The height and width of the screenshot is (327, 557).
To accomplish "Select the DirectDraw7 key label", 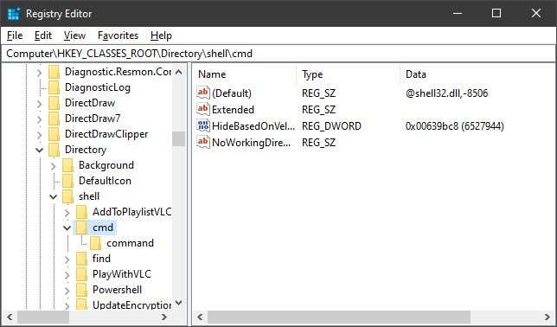I will pos(93,119).
